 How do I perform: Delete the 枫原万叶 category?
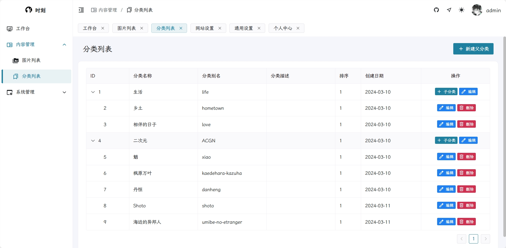[467, 173]
